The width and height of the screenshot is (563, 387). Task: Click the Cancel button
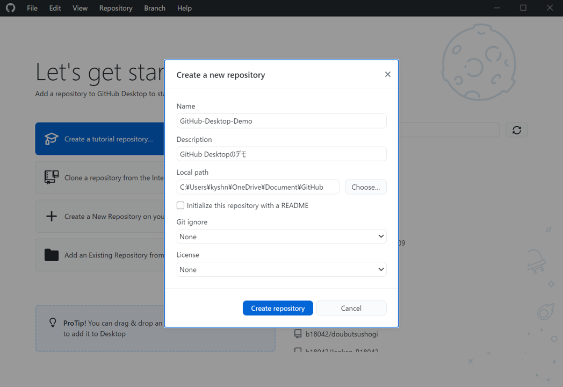[x=351, y=308]
